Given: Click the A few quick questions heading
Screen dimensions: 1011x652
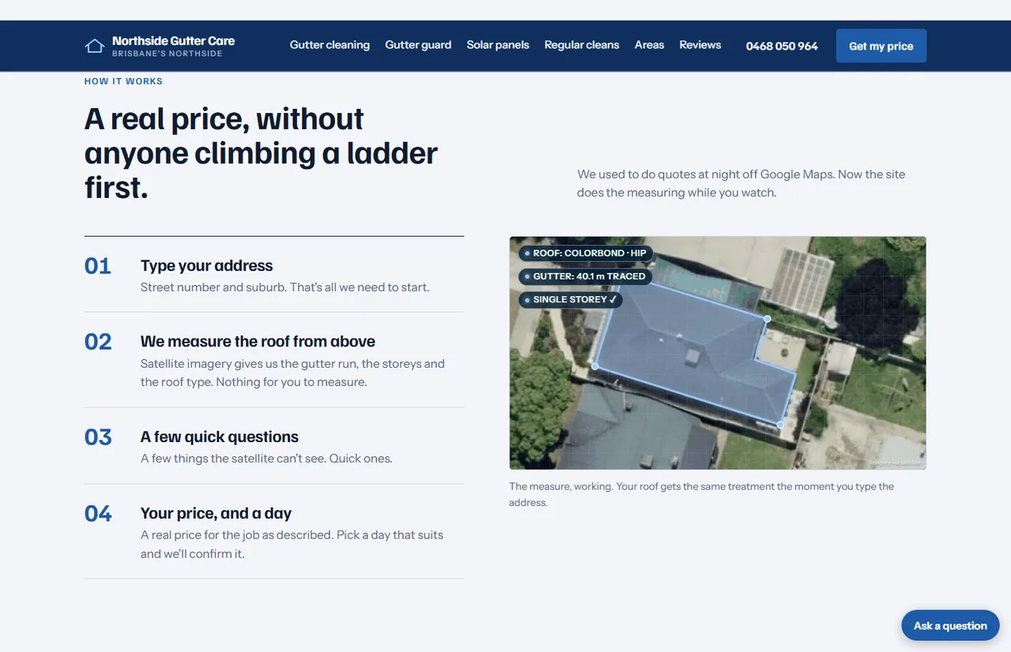Looking at the screenshot, I should click(x=220, y=437).
